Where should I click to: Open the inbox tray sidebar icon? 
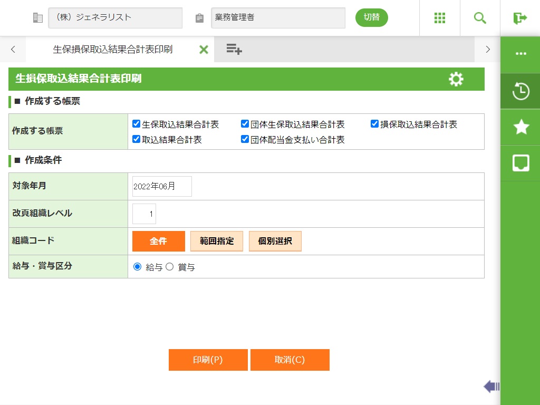click(x=520, y=163)
